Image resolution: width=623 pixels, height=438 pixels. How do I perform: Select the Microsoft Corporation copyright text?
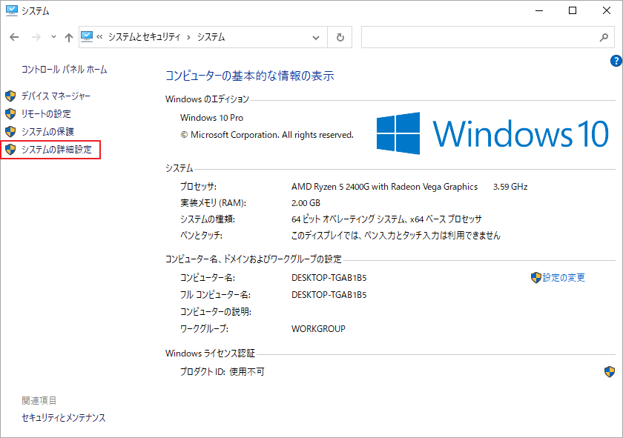267,135
